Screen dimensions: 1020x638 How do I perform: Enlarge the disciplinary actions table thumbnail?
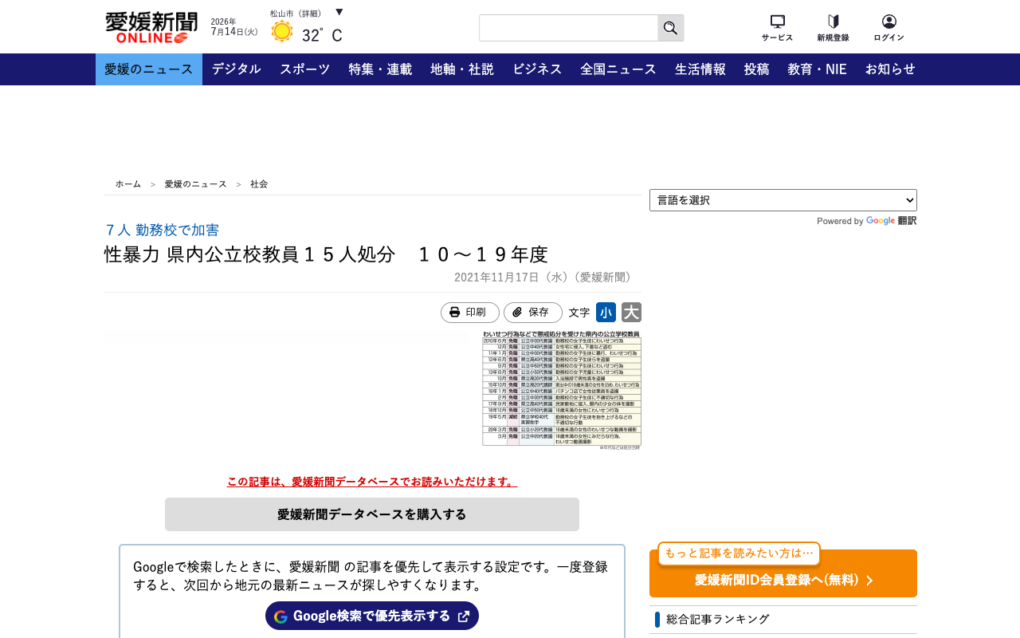(562, 390)
